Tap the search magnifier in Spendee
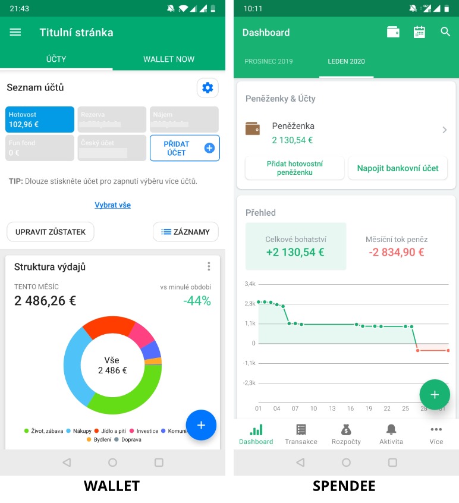Image resolution: width=459 pixels, height=503 pixels. tap(445, 32)
